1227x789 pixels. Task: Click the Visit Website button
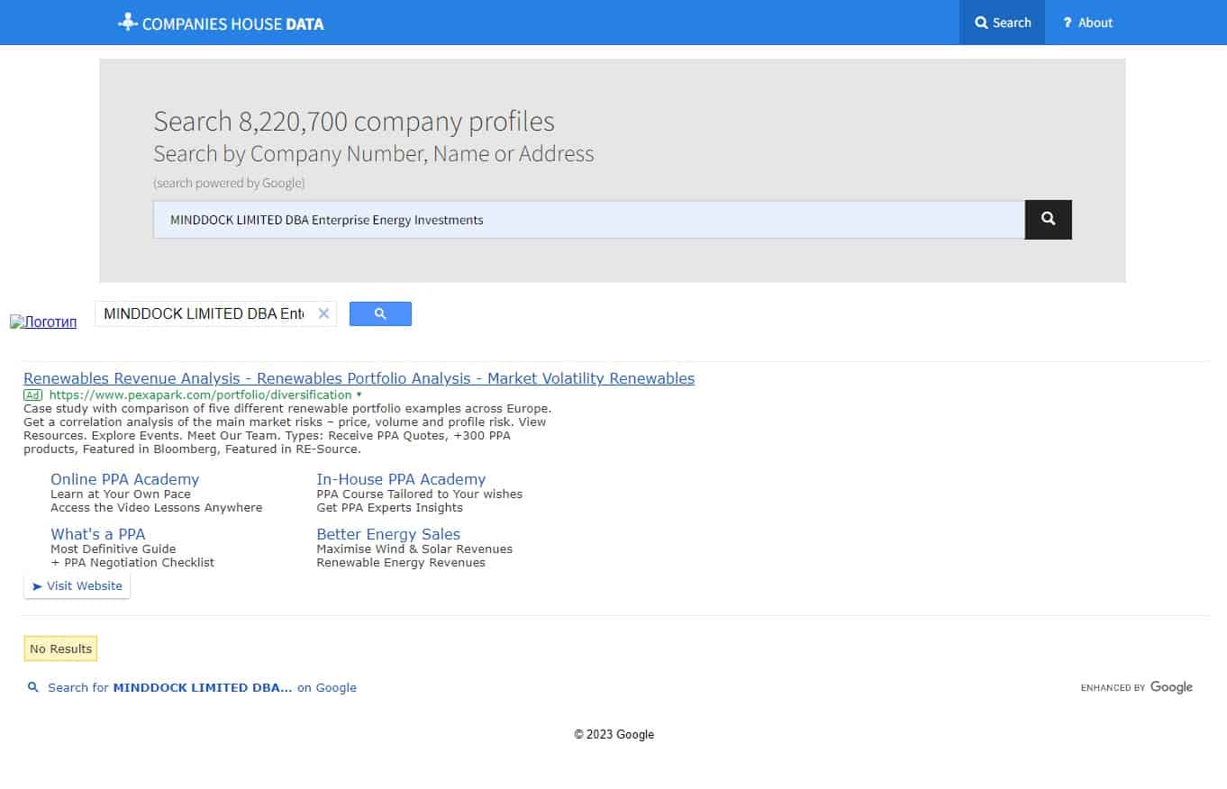77,585
